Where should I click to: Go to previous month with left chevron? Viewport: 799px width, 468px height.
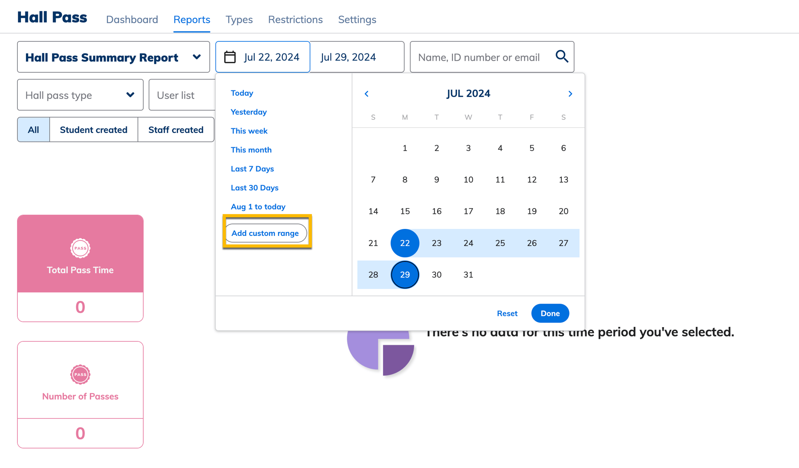[x=367, y=94]
